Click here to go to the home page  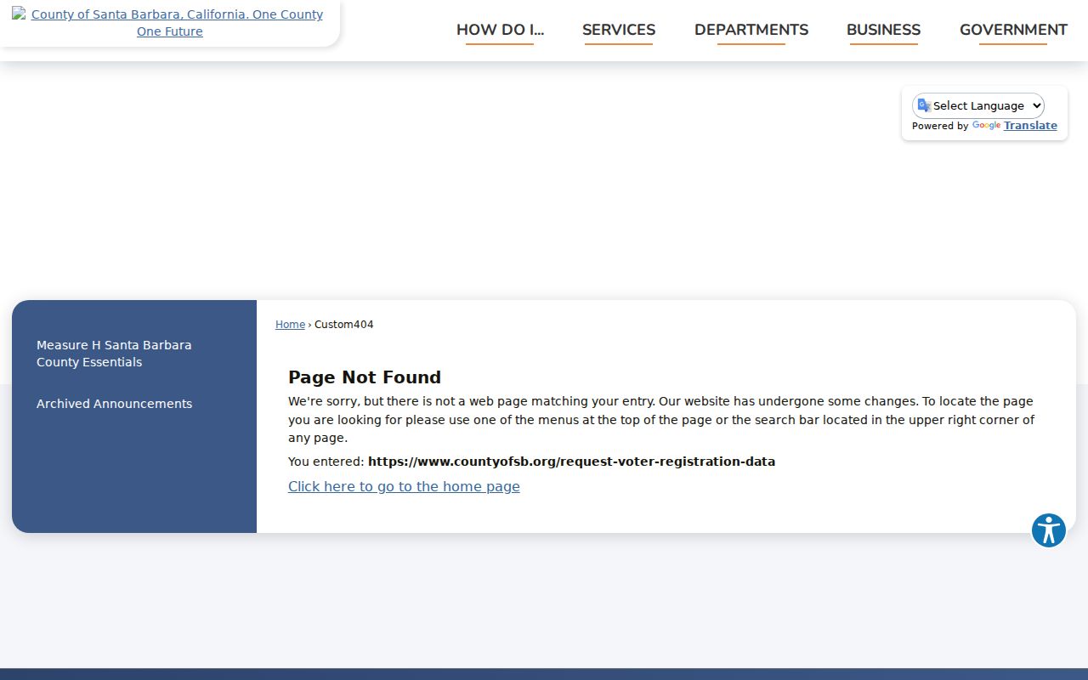pyautogui.click(x=404, y=486)
